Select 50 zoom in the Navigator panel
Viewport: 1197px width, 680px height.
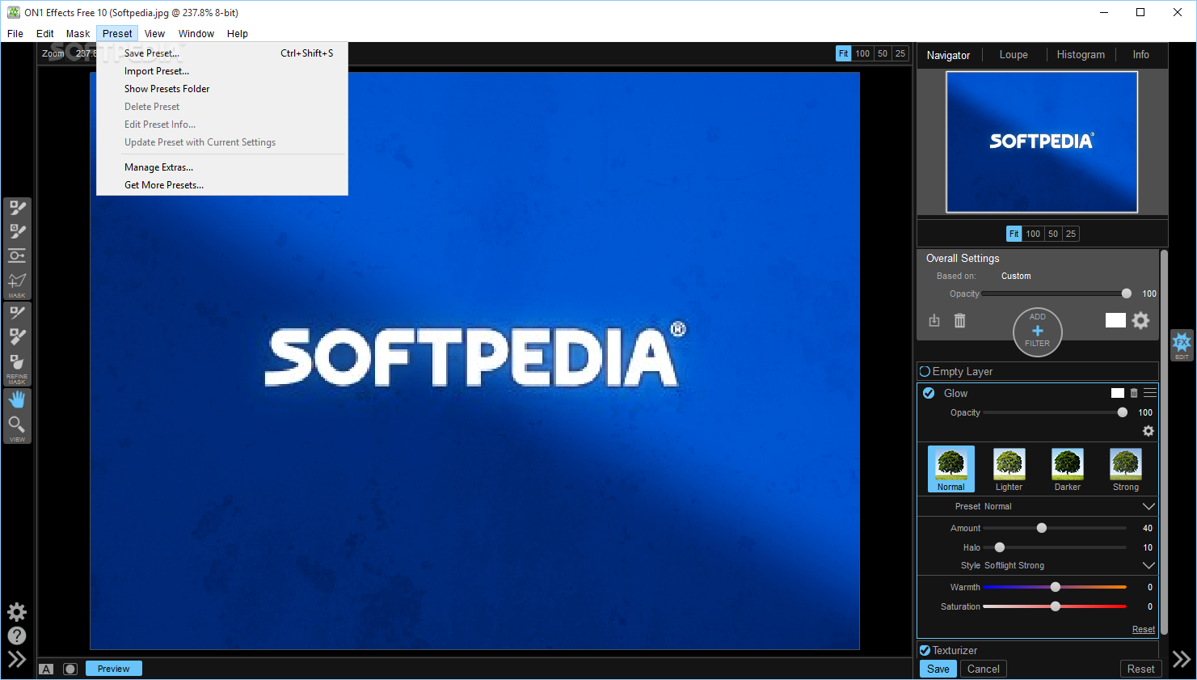(x=1053, y=234)
